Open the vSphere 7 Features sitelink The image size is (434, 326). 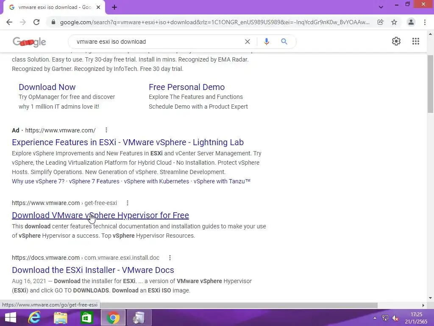click(x=94, y=181)
